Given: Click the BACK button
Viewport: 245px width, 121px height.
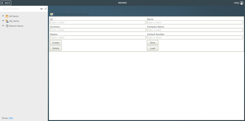Looking at the screenshot, I should (6, 3).
